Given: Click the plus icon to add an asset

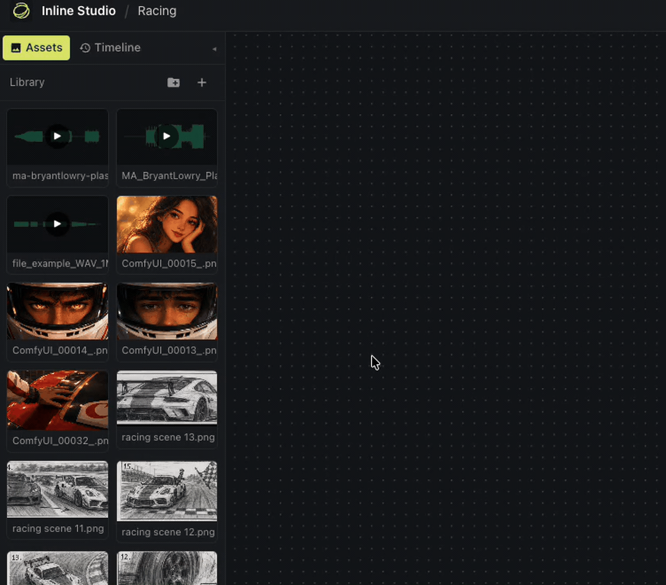Looking at the screenshot, I should pyautogui.click(x=202, y=82).
